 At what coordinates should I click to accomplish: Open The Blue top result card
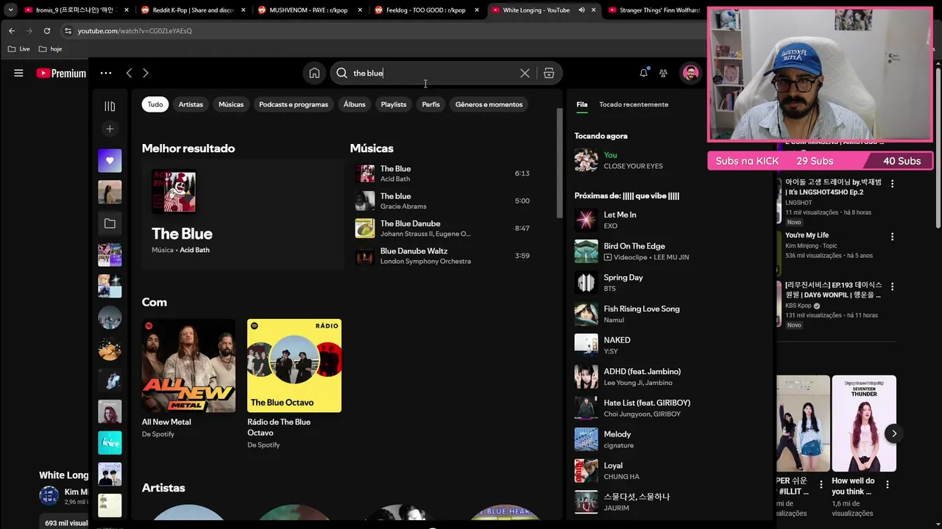click(x=242, y=215)
